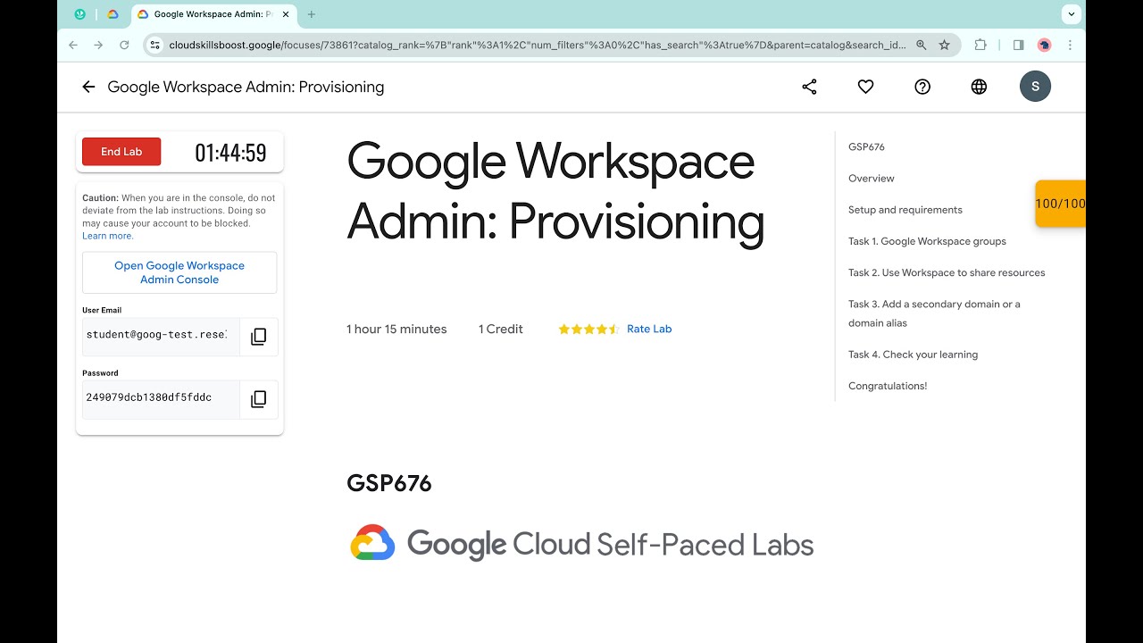Click the User Email field

(x=161, y=336)
